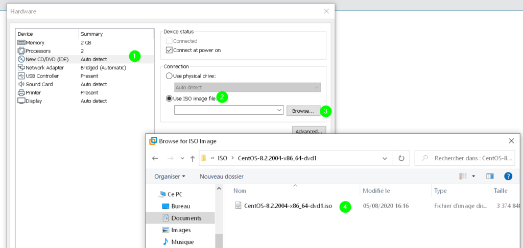The image size is (523, 248).
Task: Expand the address bar history dropdown
Action: [x=384, y=158]
